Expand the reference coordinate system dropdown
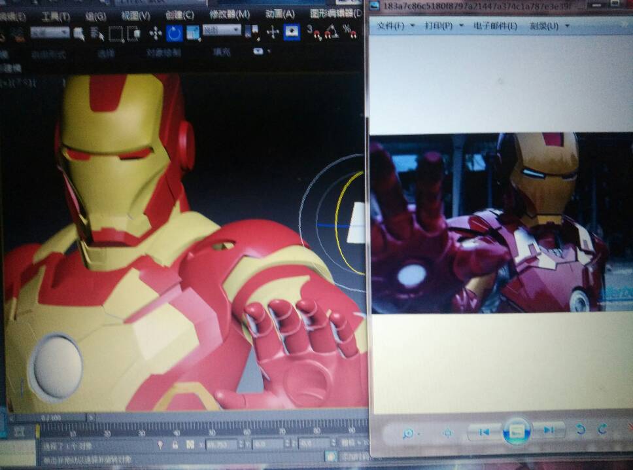Screen dimensions: 633x470 point(222,30)
